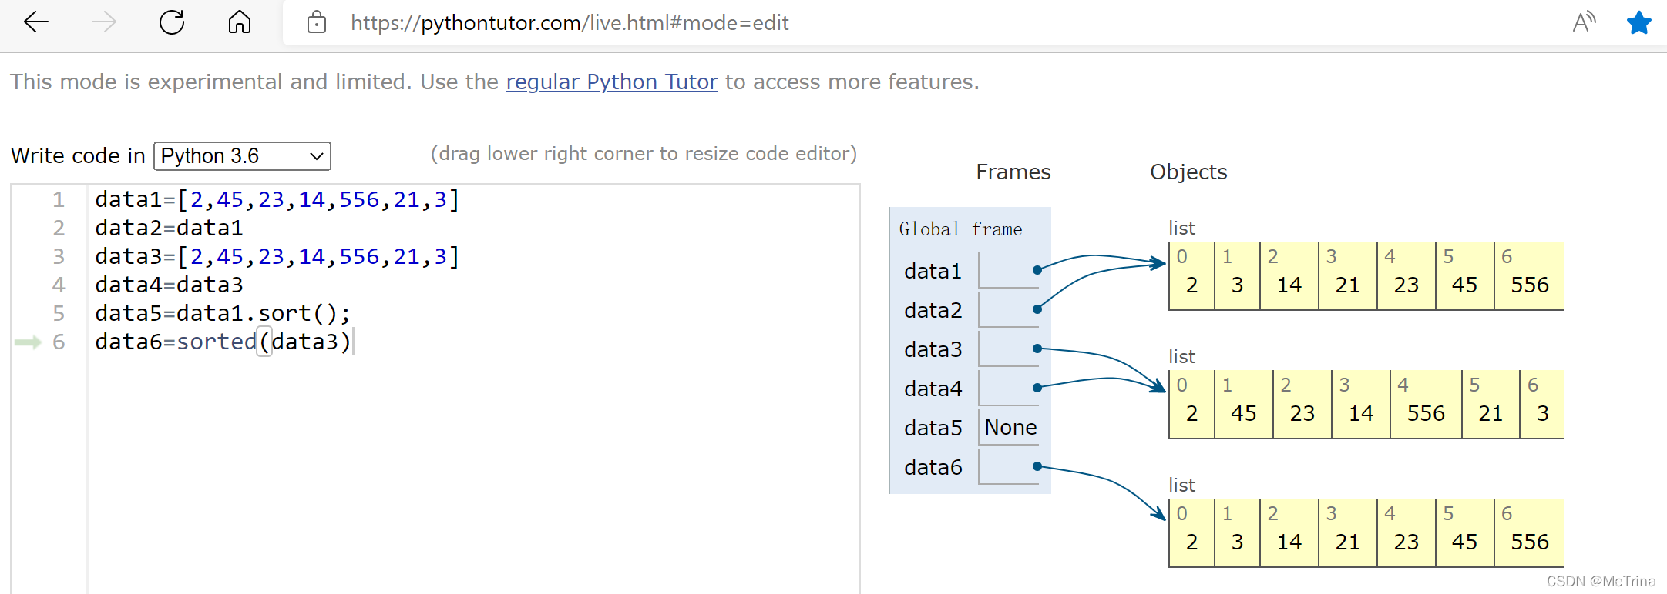Image resolution: width=1667 pixels, height=594 pixels.
Task: Click the browser forward arrow
Action: [x=103, y=22]
